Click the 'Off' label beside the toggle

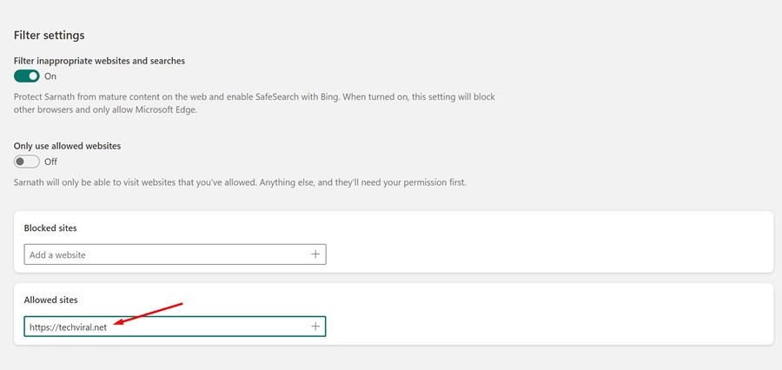50,162
